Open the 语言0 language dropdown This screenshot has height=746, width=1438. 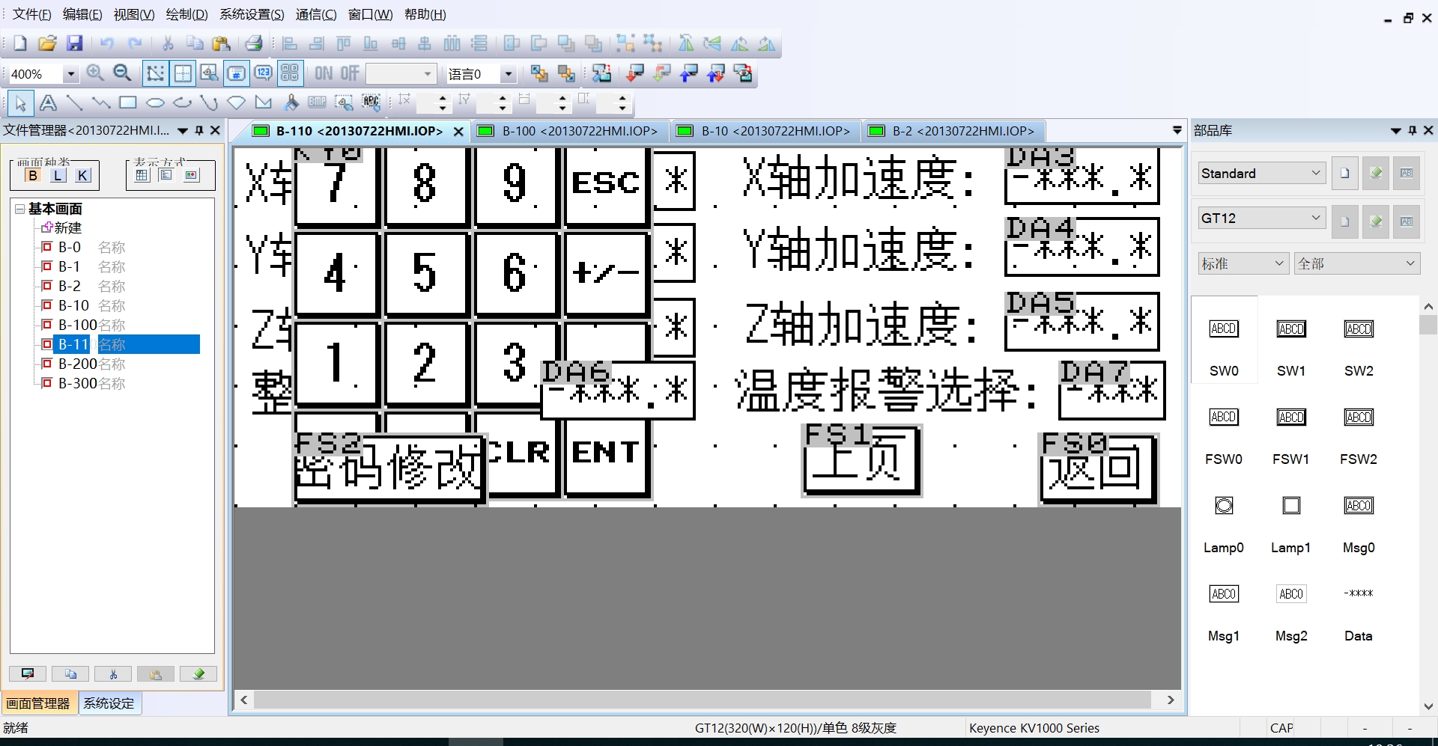click(x=509, y=74)
